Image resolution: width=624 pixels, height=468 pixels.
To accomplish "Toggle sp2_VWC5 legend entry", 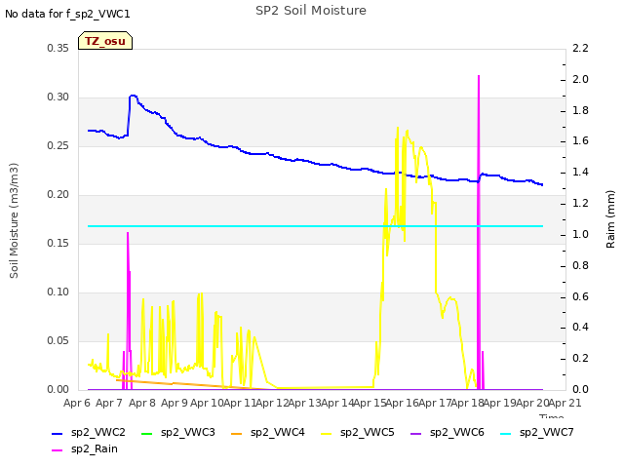I will tap(358, 433).
